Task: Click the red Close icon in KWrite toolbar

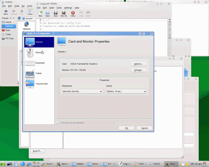Action: pos(73,14)
